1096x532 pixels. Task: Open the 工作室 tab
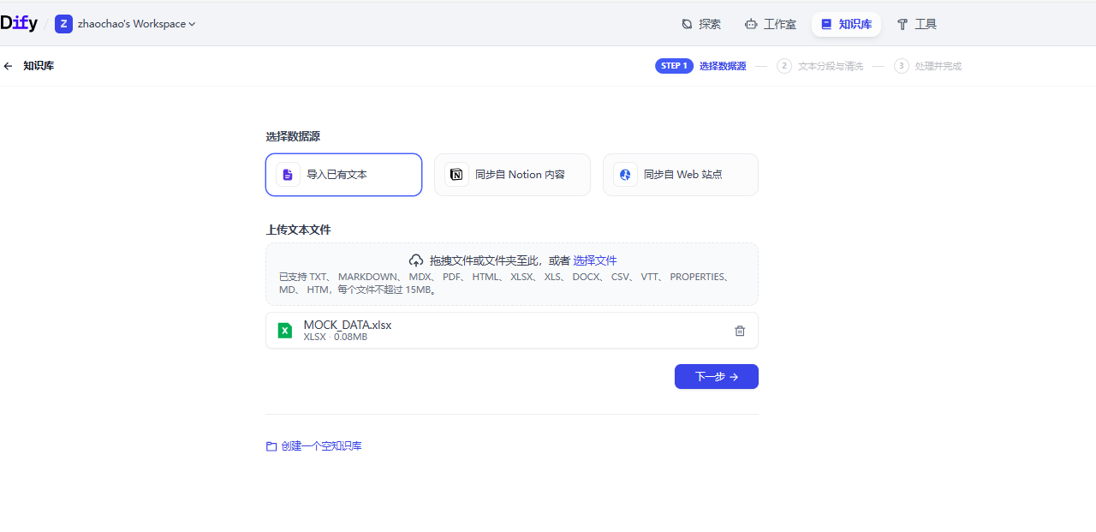pyautogui.click(x=770, y=24)
